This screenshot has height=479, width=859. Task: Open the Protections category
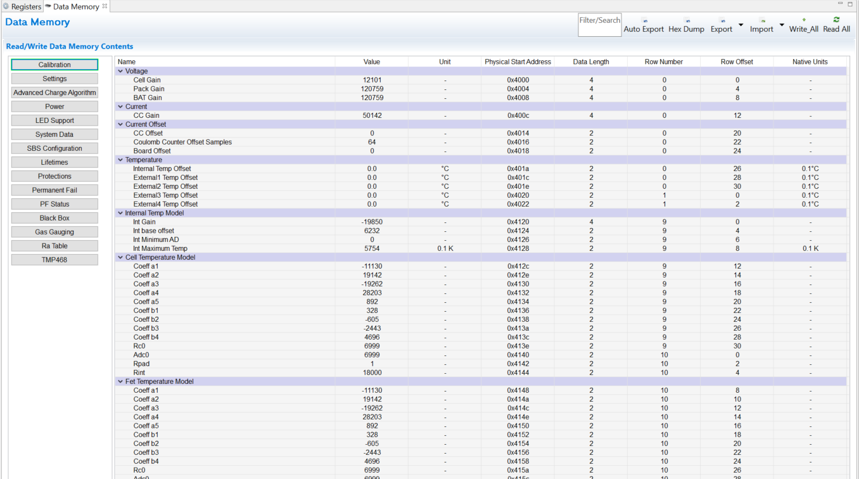54,176
